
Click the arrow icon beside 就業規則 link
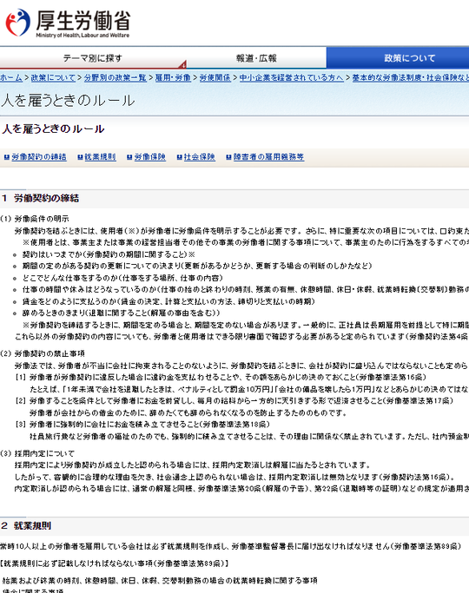click(x=80, y=157)
